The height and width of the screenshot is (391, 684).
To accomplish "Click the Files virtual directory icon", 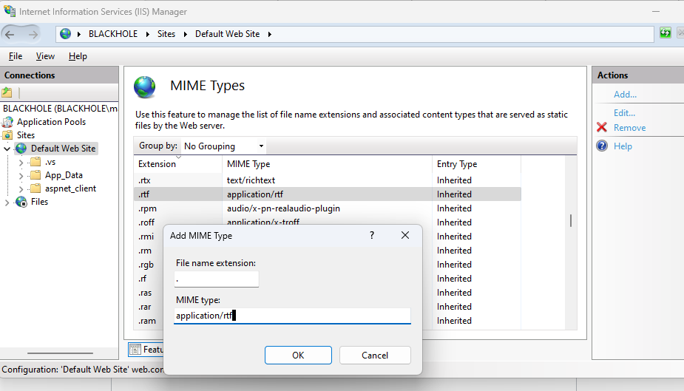I will click(21, 202).
